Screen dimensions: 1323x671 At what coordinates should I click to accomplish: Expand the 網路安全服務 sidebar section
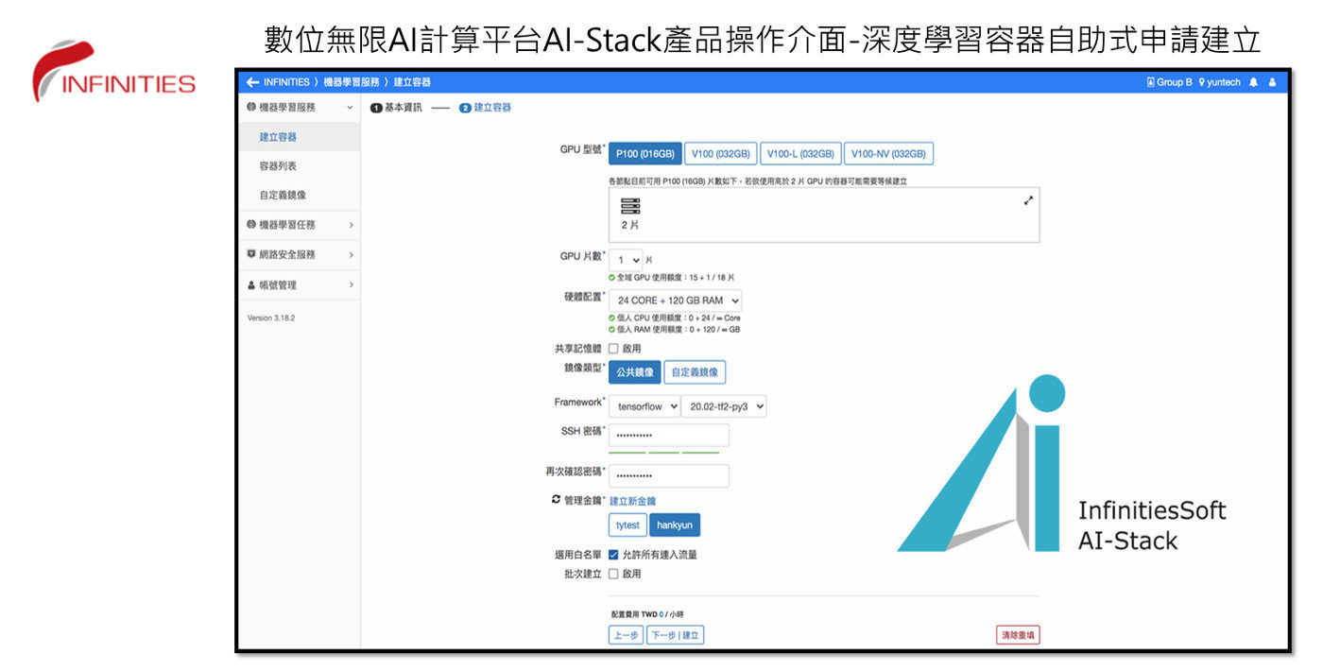point(299,254)
